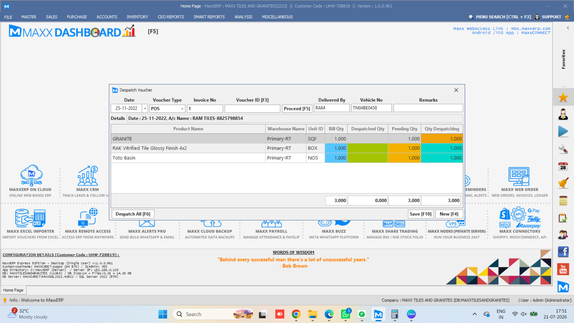Open the MISCELLANEOUS menu
574x323 pixels.
point(277,17)
